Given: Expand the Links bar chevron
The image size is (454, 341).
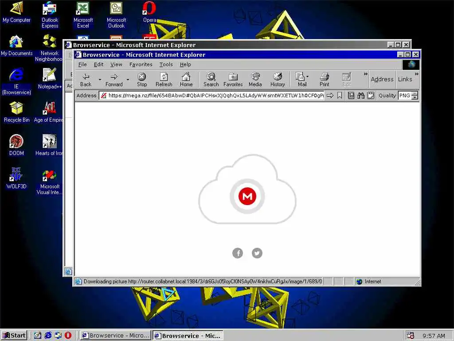Looking at the screenshot, I should coord(416,74).
